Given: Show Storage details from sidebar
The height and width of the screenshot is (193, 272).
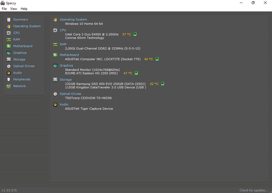Looking at the screenshot, I should click(19, 59).
